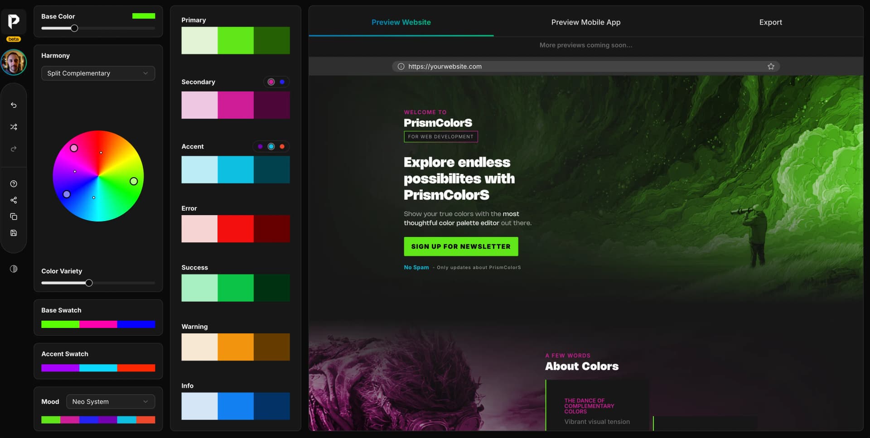Screen dimensions: 870x438
Task: Open help via the question mark icon
Action: tap(14, 184)
